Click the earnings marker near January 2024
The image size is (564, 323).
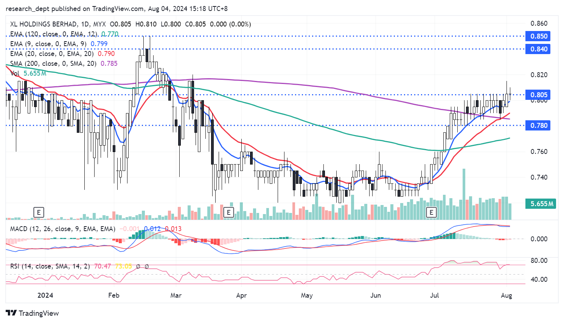coord(39,212)
